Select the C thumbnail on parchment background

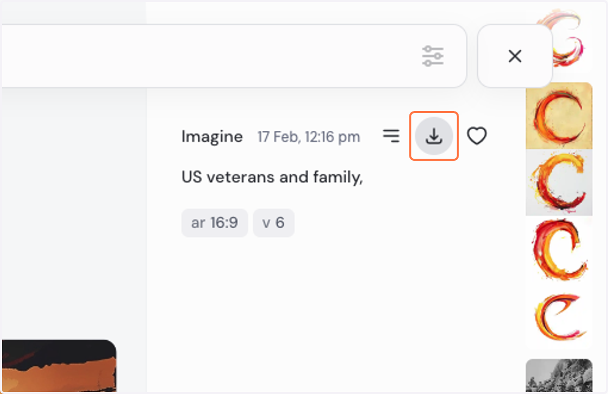(x=559, y=116)
